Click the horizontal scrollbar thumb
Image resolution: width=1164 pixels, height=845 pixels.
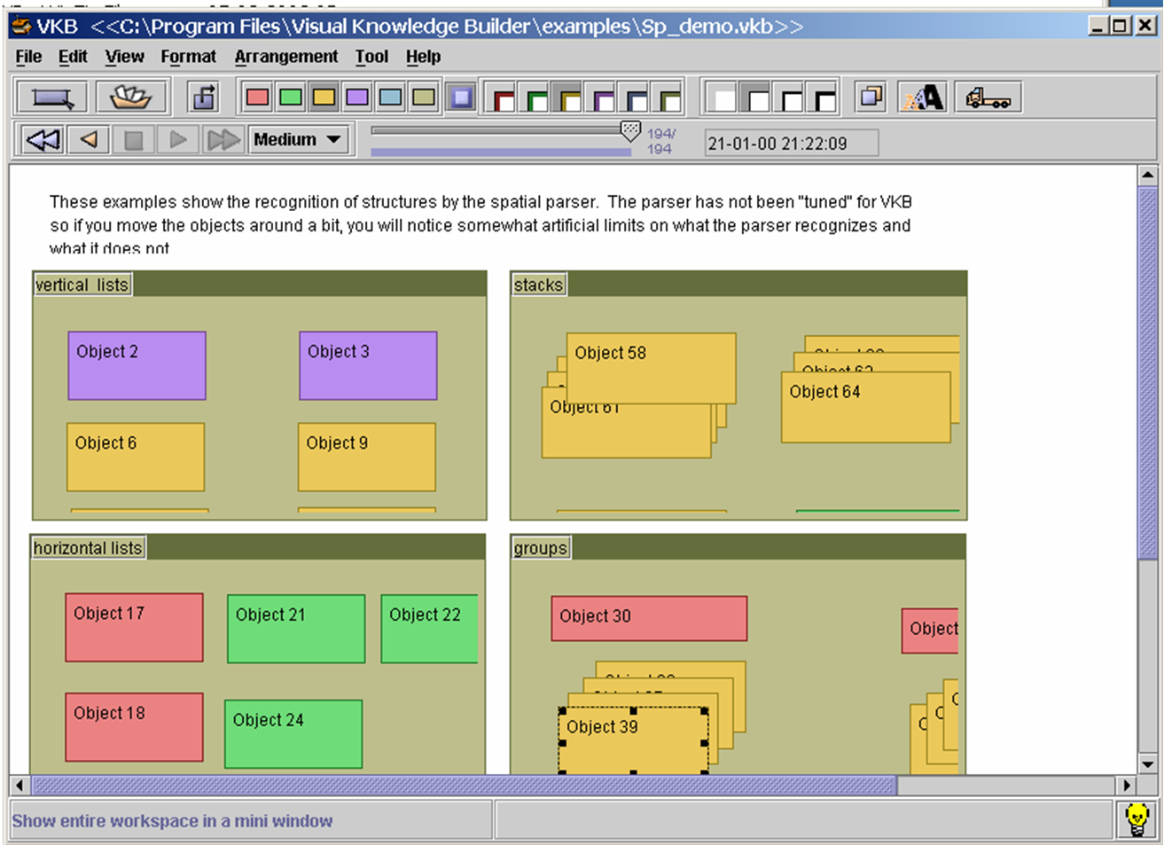click(x=465, y=786)
